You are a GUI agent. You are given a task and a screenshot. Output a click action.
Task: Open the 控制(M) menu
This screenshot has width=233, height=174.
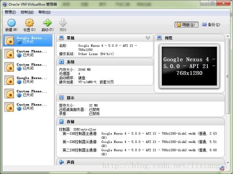pos(27,12)
